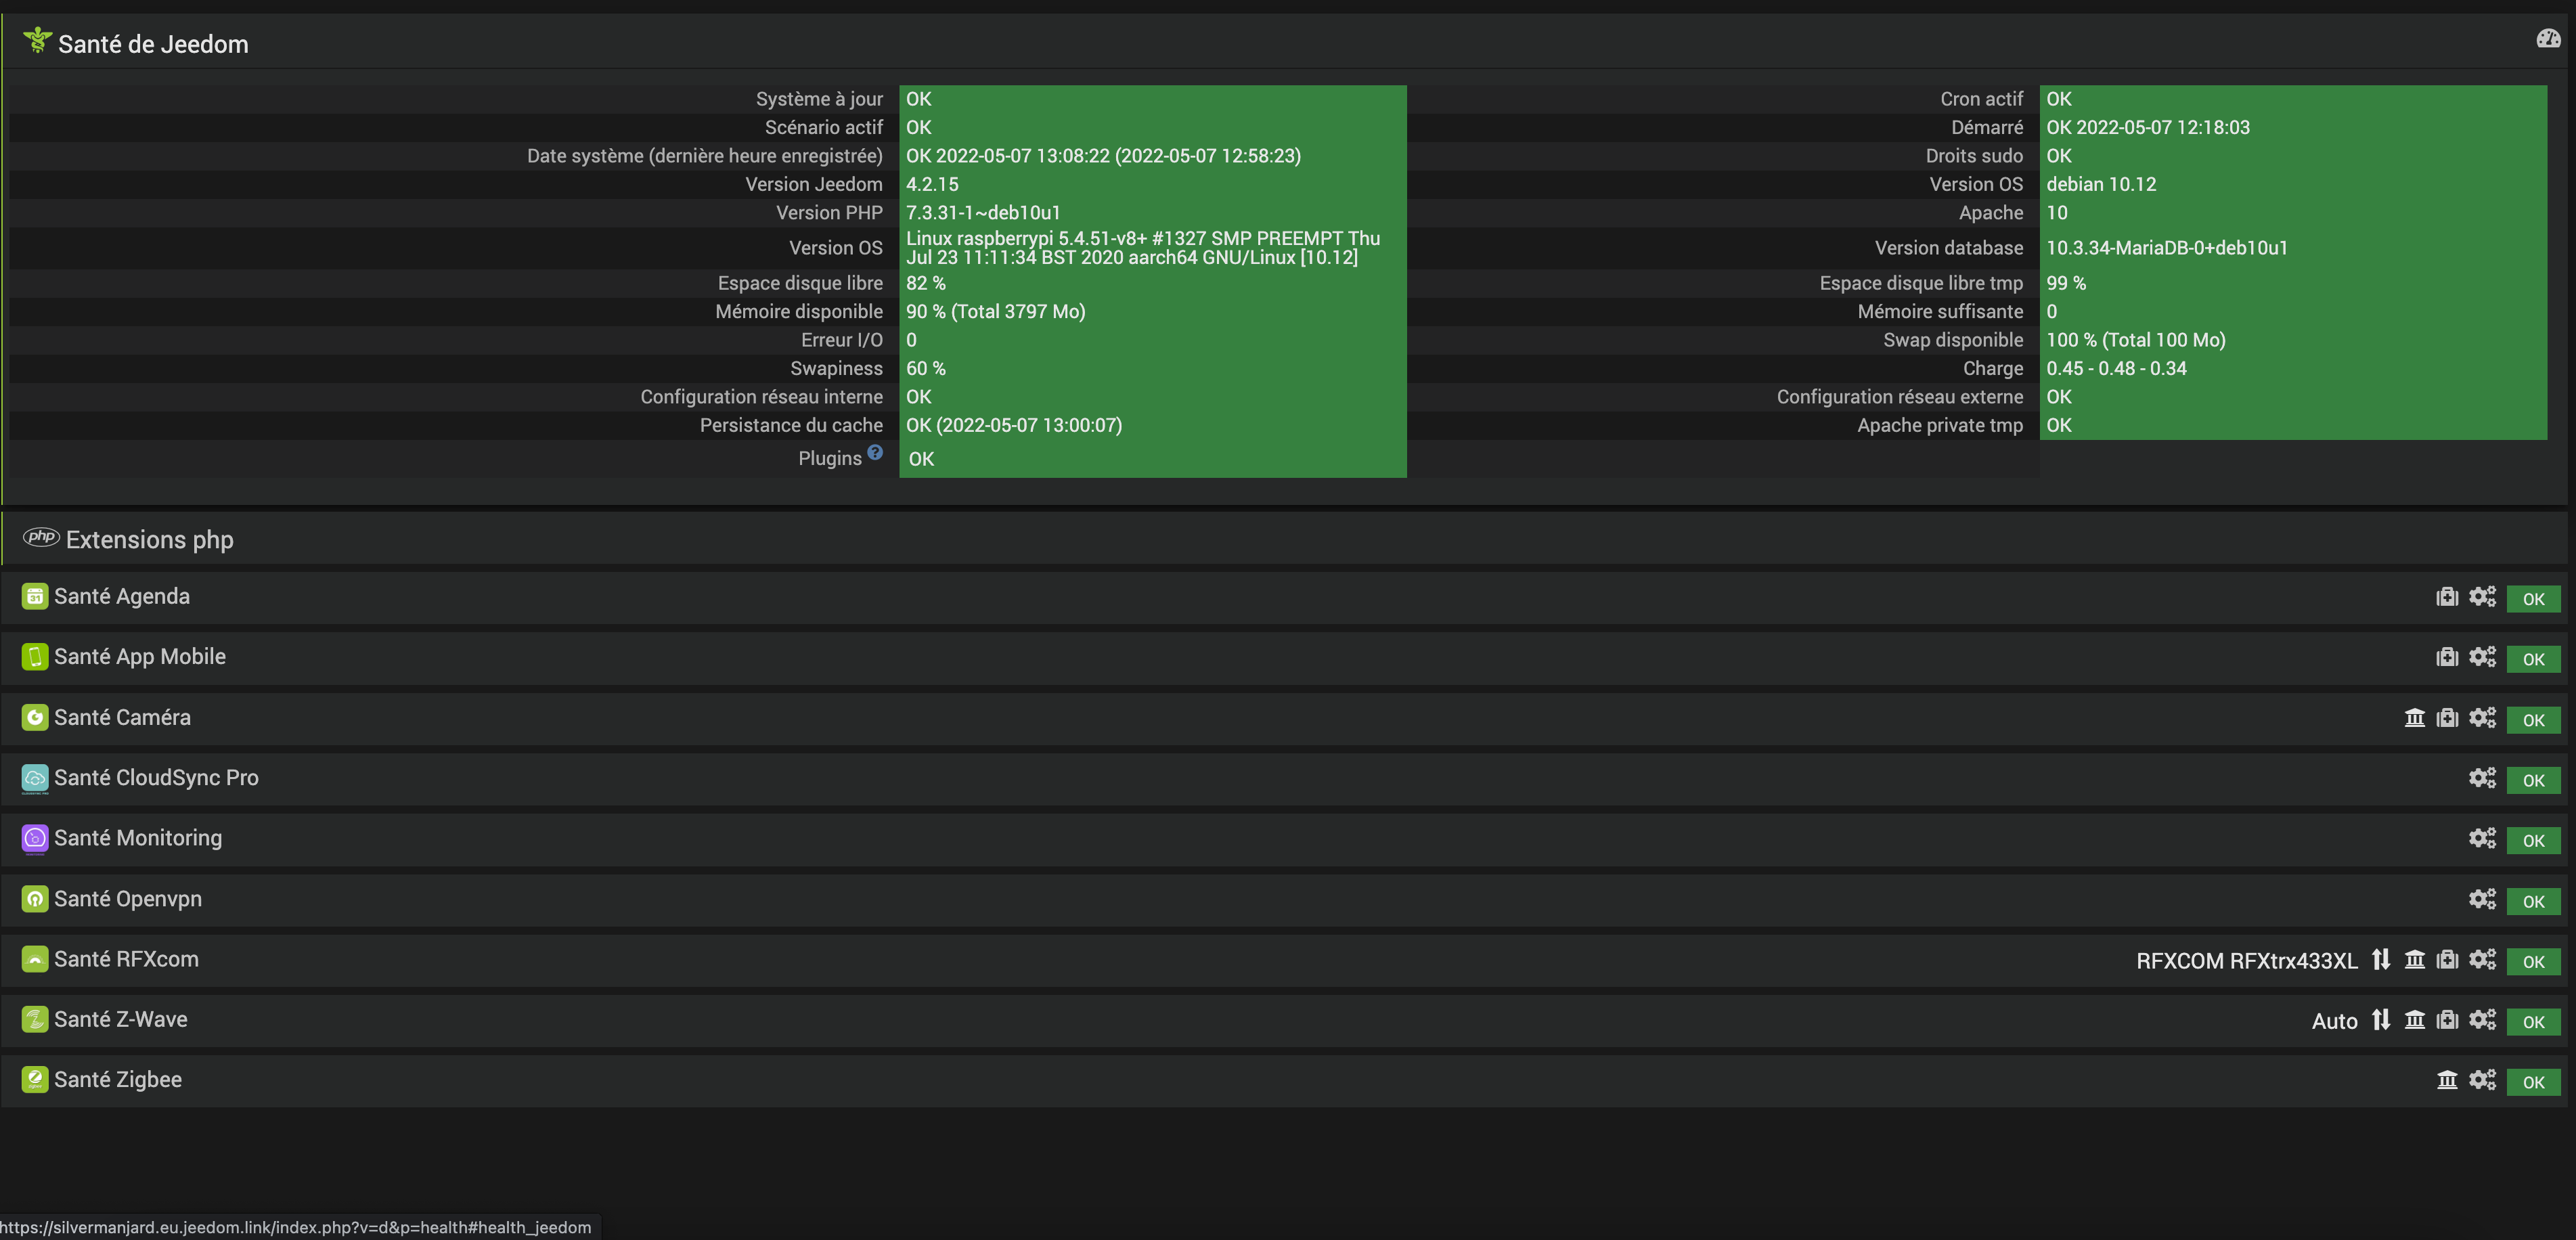Expand the Santé Openvpn panel
The width and height of the screenshot is (2576, 1240).
point(128,899)
